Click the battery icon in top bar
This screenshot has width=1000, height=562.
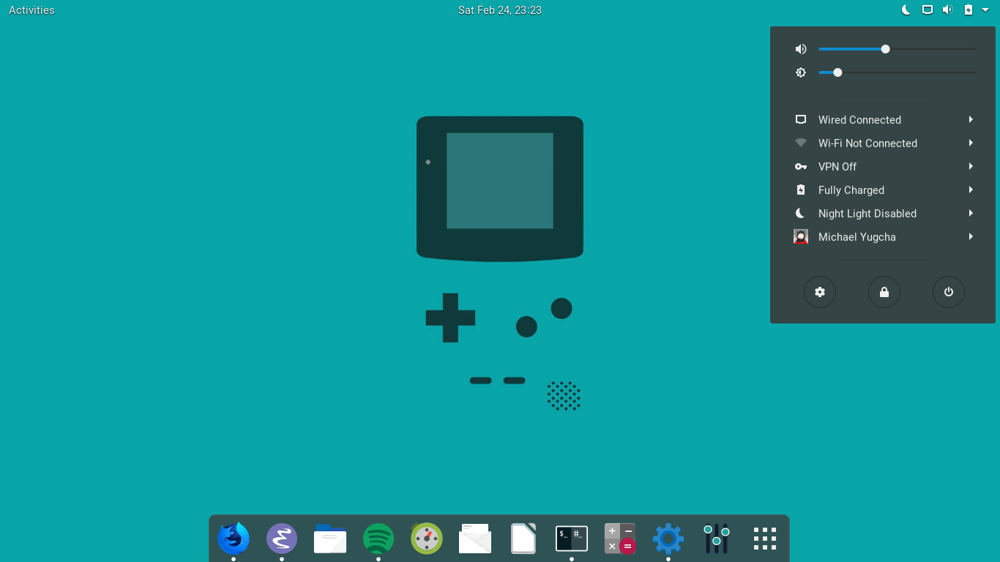tap(969, 10)
